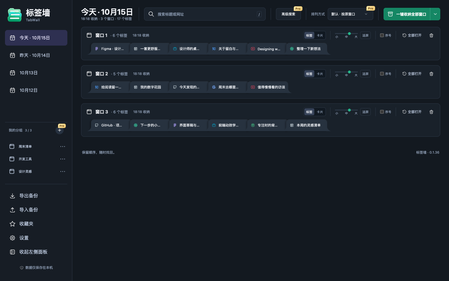Open the Figma · 设计... tab in window 1
Screen dimensions: 449x281
point(110,49)
